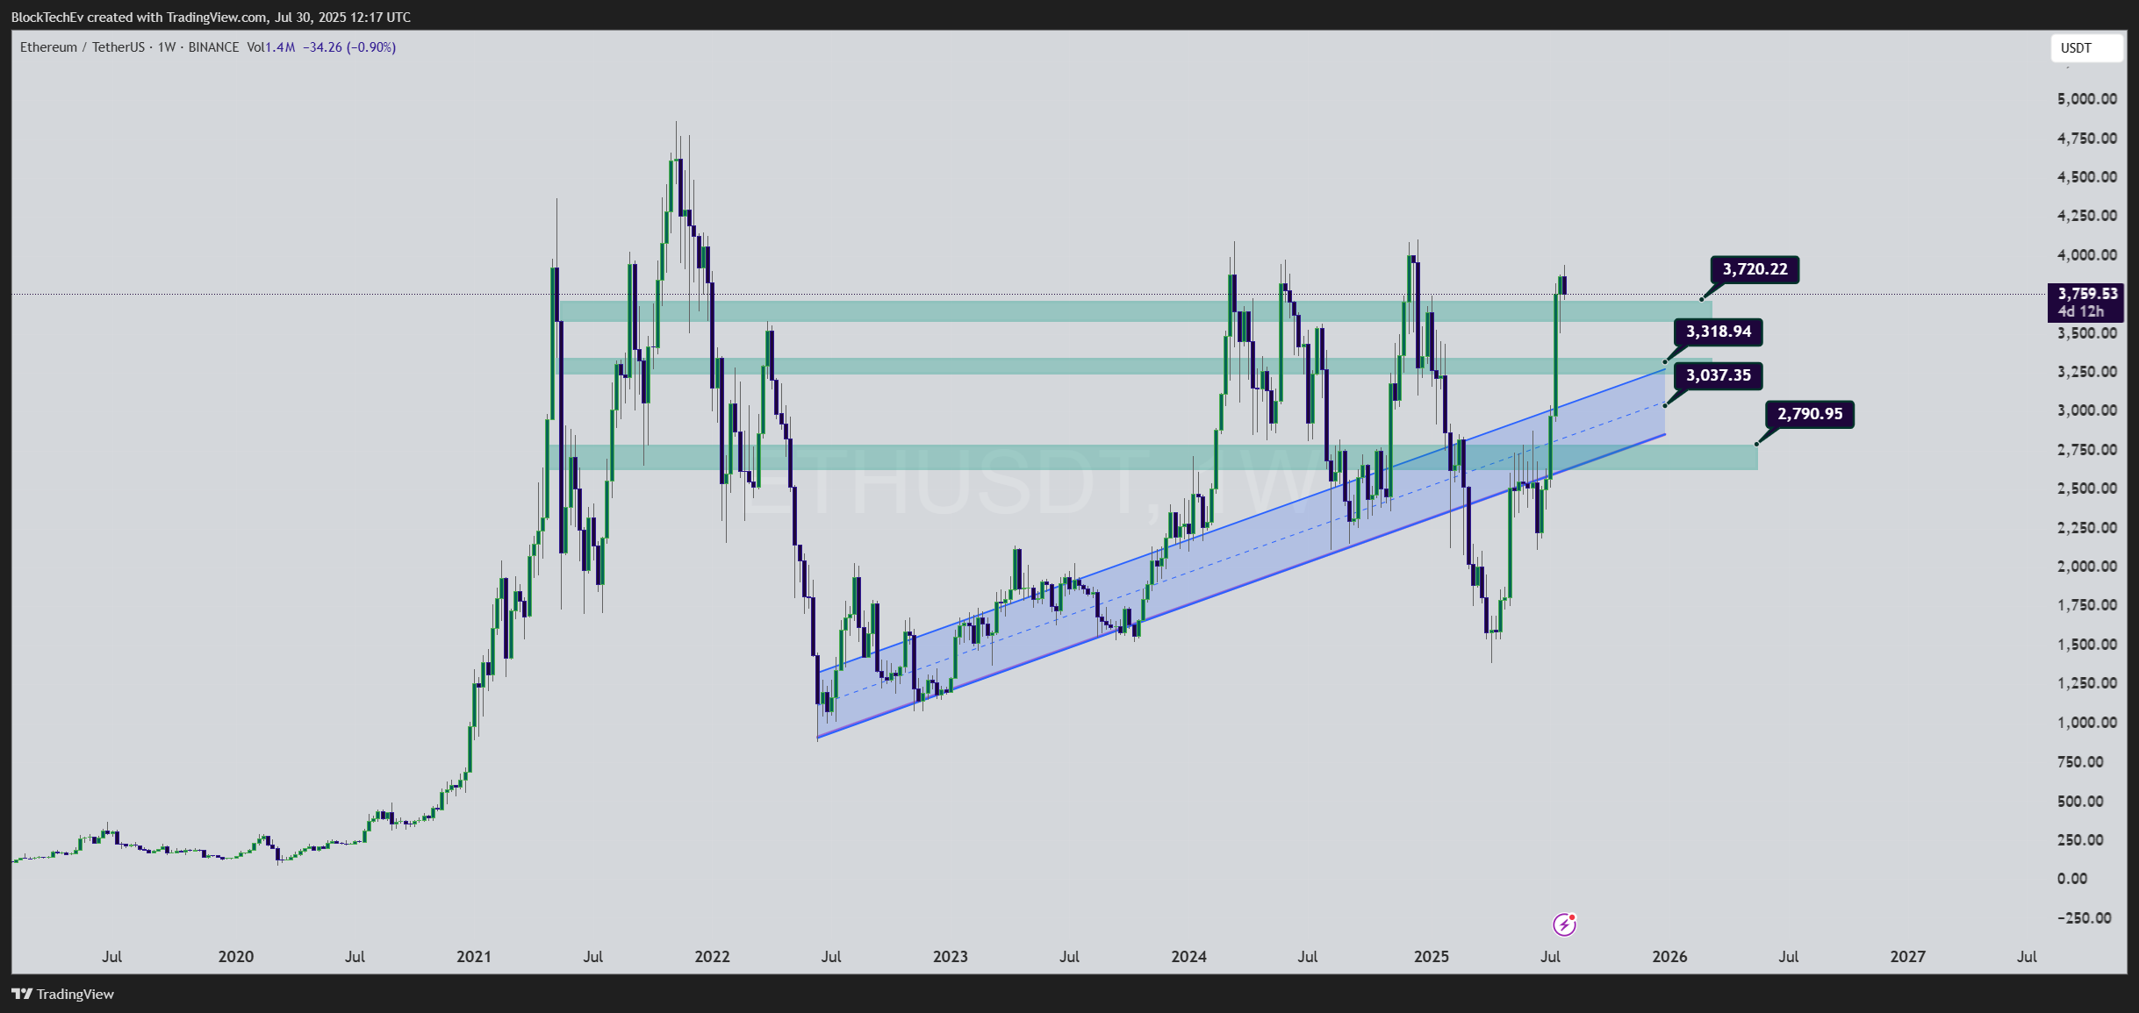The width and height of the screenshot is (2139, 1013).
Task: Click the 3,000.00 price axis label
Action: coord(2086,410)
